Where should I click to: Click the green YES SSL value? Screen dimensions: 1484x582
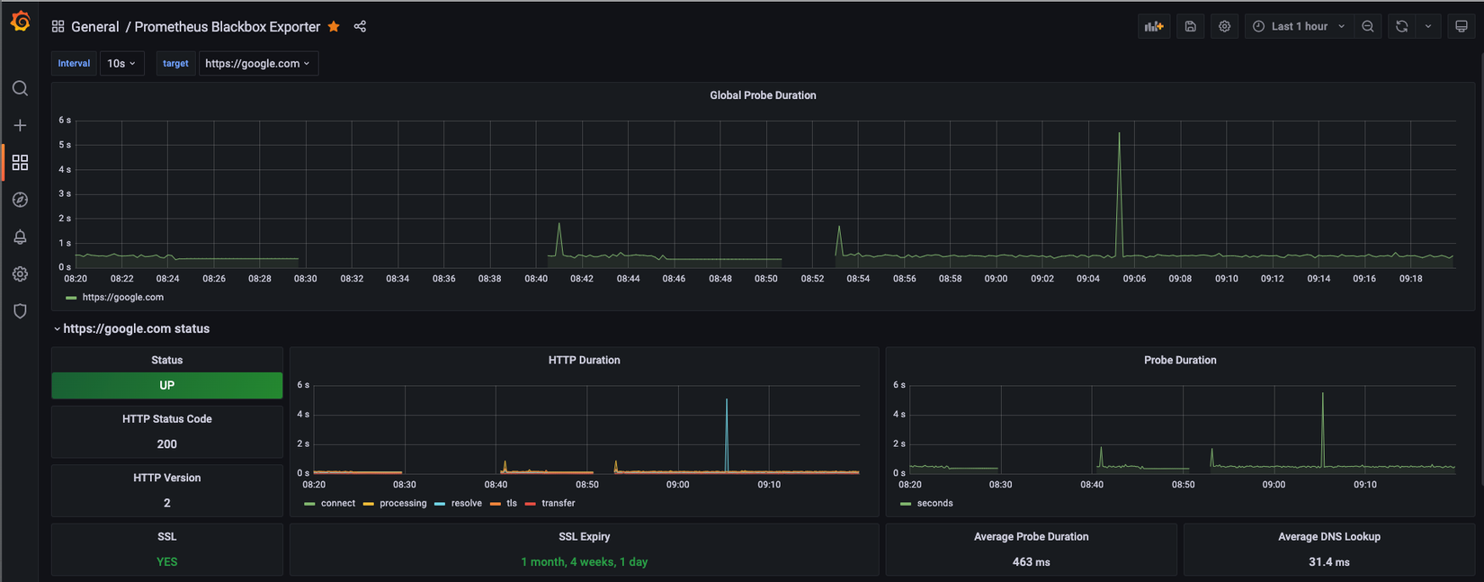[x=167, y=561]
